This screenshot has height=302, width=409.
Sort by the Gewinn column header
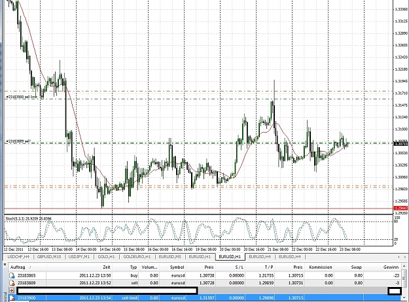[391, 267]
